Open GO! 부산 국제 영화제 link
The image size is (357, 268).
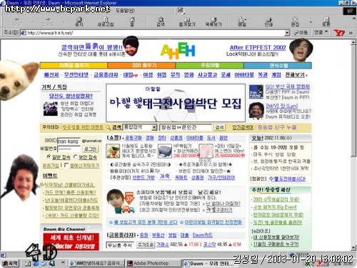pos(288,86)
